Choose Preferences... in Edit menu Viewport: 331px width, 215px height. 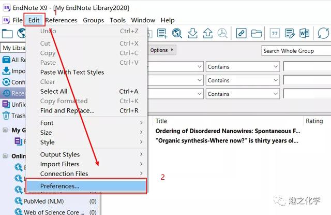(86, 186)
